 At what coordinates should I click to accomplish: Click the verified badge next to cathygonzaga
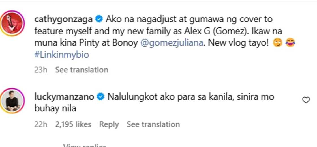click(x=99, y=19)
